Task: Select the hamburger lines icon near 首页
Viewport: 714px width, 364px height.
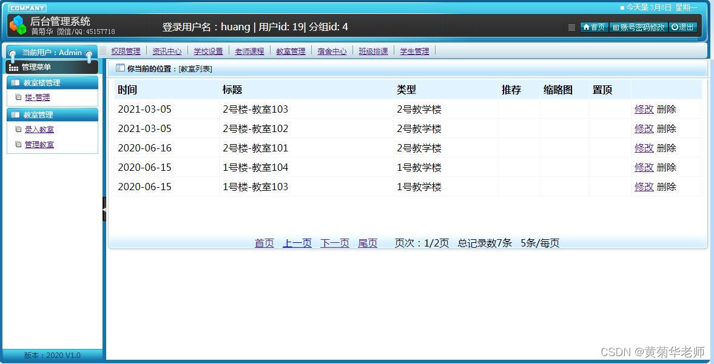Action: tap(571, 27)
